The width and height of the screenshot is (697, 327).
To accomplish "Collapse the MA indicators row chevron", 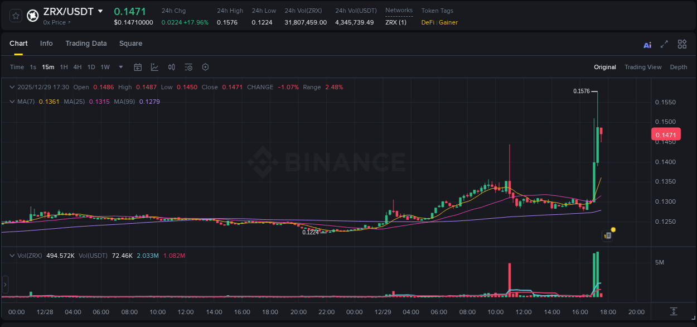I will coord(11,102).
